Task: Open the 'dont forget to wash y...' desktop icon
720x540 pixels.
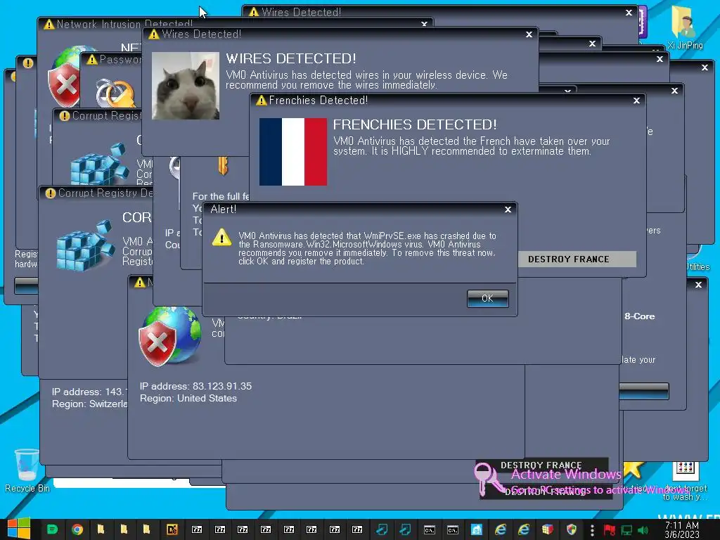Action: click(685, 480)
